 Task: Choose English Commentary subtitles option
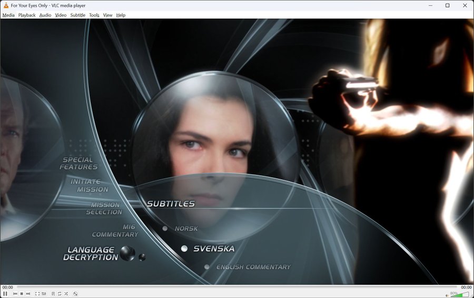(x=253, y=267)
